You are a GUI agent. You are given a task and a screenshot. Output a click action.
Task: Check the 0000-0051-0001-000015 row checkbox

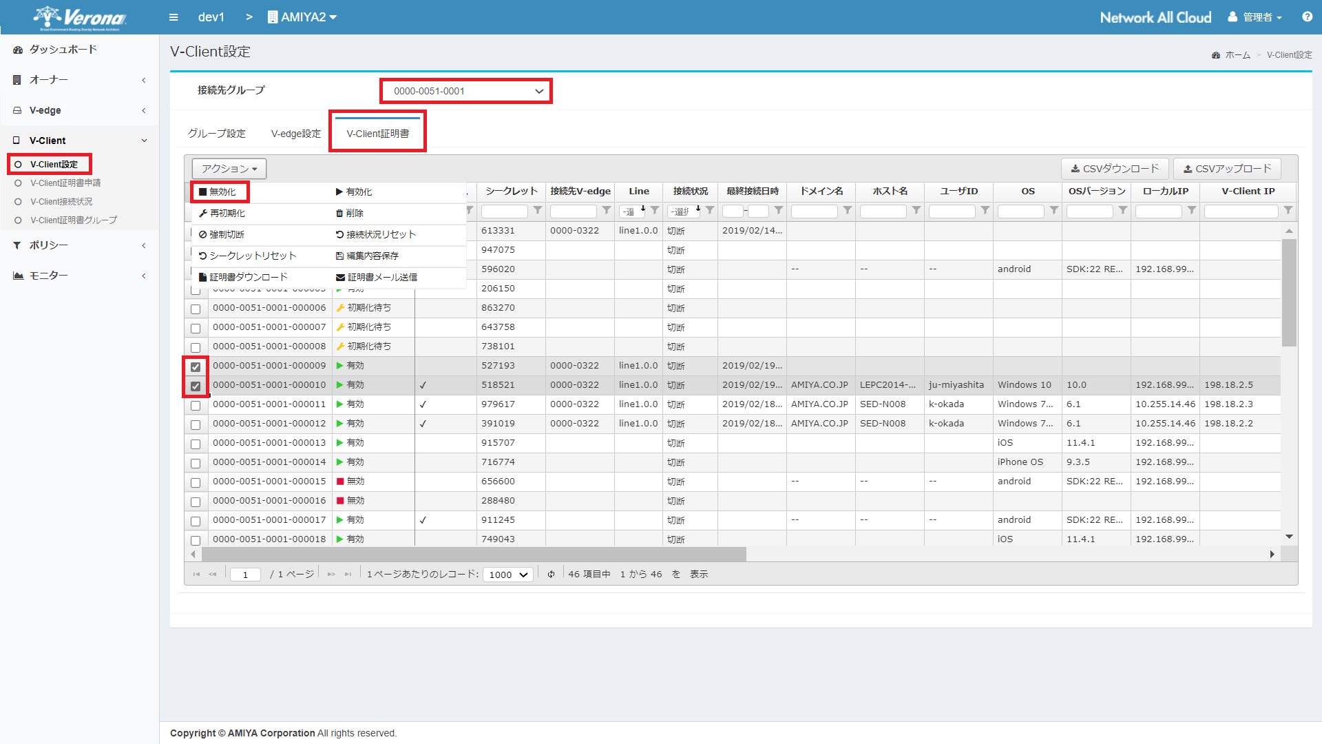tap(196, 482)
